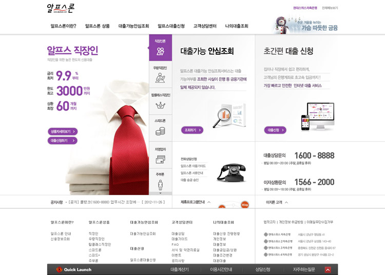Click footer link FAQ
This screenshot has width=385, height=275.
(x=175, y=244)
